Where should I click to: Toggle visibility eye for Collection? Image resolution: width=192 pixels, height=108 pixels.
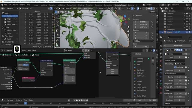point(187,13)
